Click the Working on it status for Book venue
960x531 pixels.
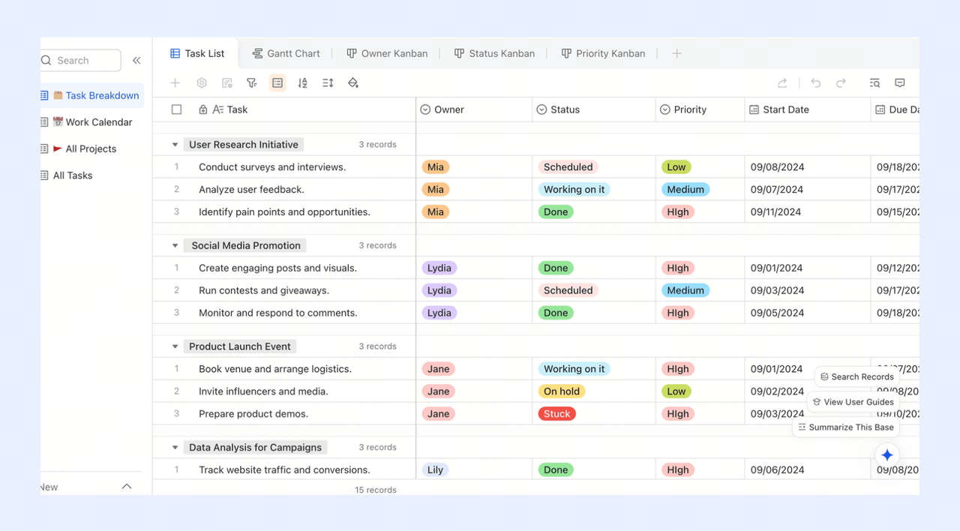pos(574,369)
